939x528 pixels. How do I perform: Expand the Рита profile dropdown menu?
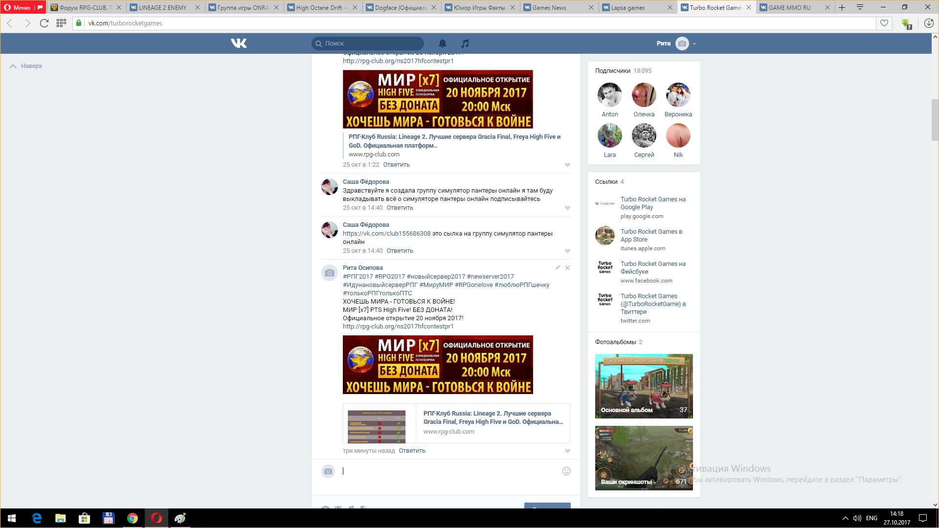tap(694, 44)
